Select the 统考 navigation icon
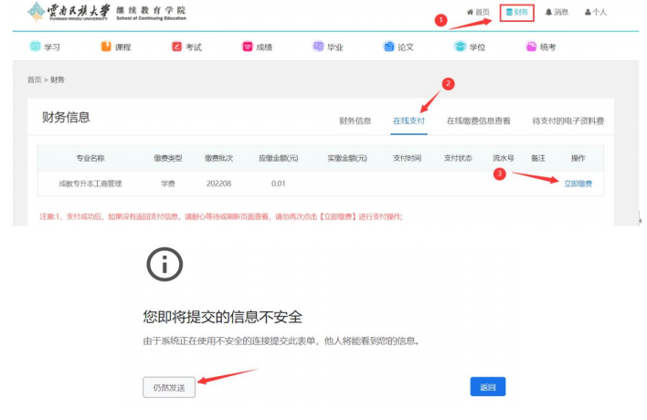This screenshot has height=420, width=647. tap(532, 47)
